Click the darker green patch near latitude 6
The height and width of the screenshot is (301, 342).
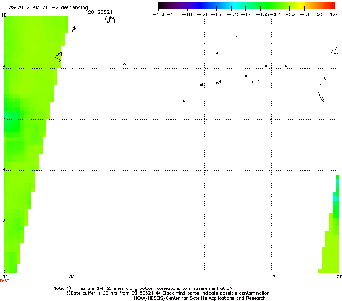pyautogui.click(x=12, y=122)
